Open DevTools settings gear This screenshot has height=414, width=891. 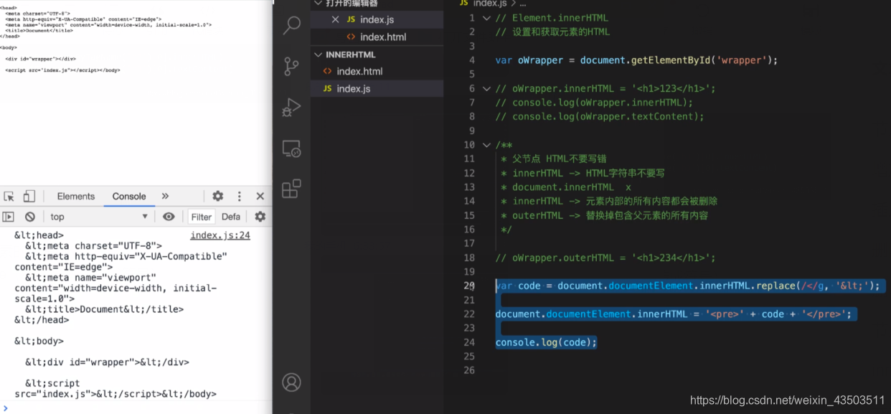point(218,197)
